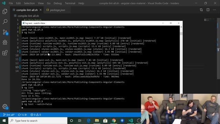Open the Windows Start menu
Screen dimensions: 220x124
(x=4, y=121)
